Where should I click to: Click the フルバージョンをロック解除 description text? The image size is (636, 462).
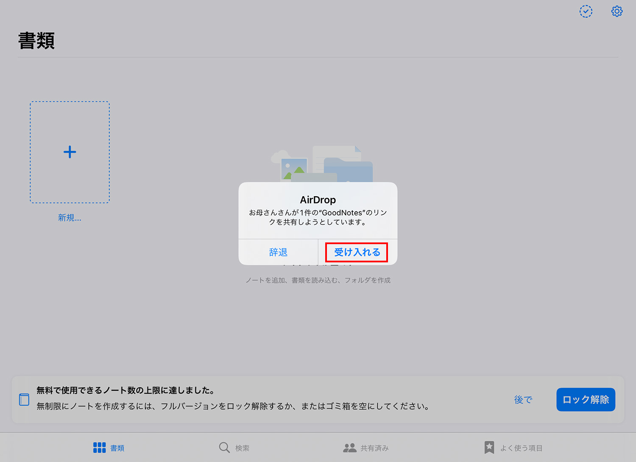click(x=233, y=406)
